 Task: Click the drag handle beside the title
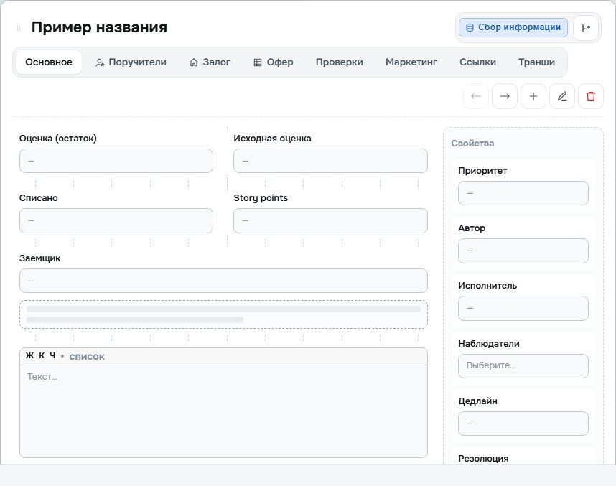[19, 28]
